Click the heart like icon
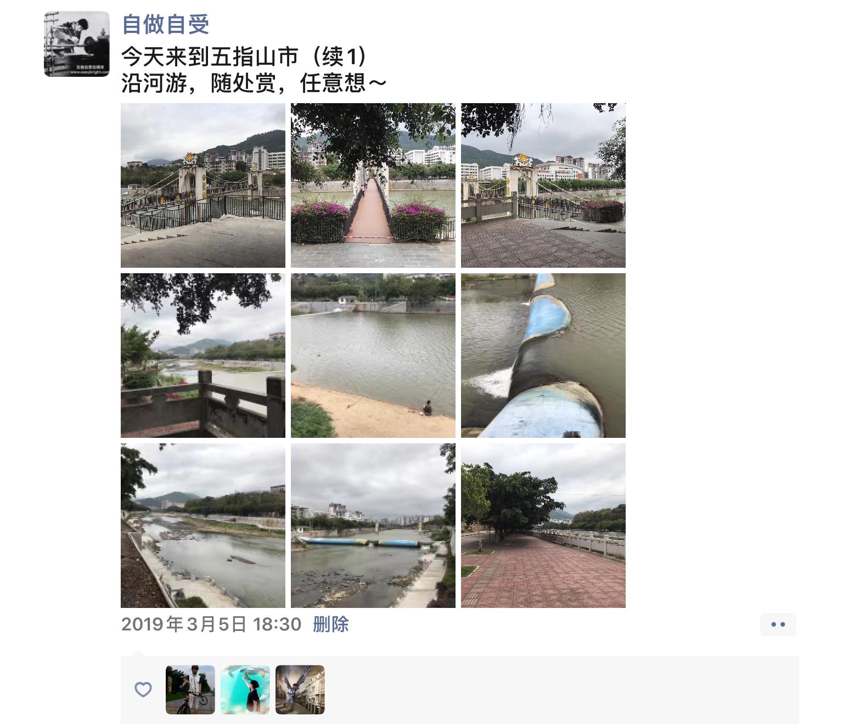The image size is (843, 727). (143, 689)
